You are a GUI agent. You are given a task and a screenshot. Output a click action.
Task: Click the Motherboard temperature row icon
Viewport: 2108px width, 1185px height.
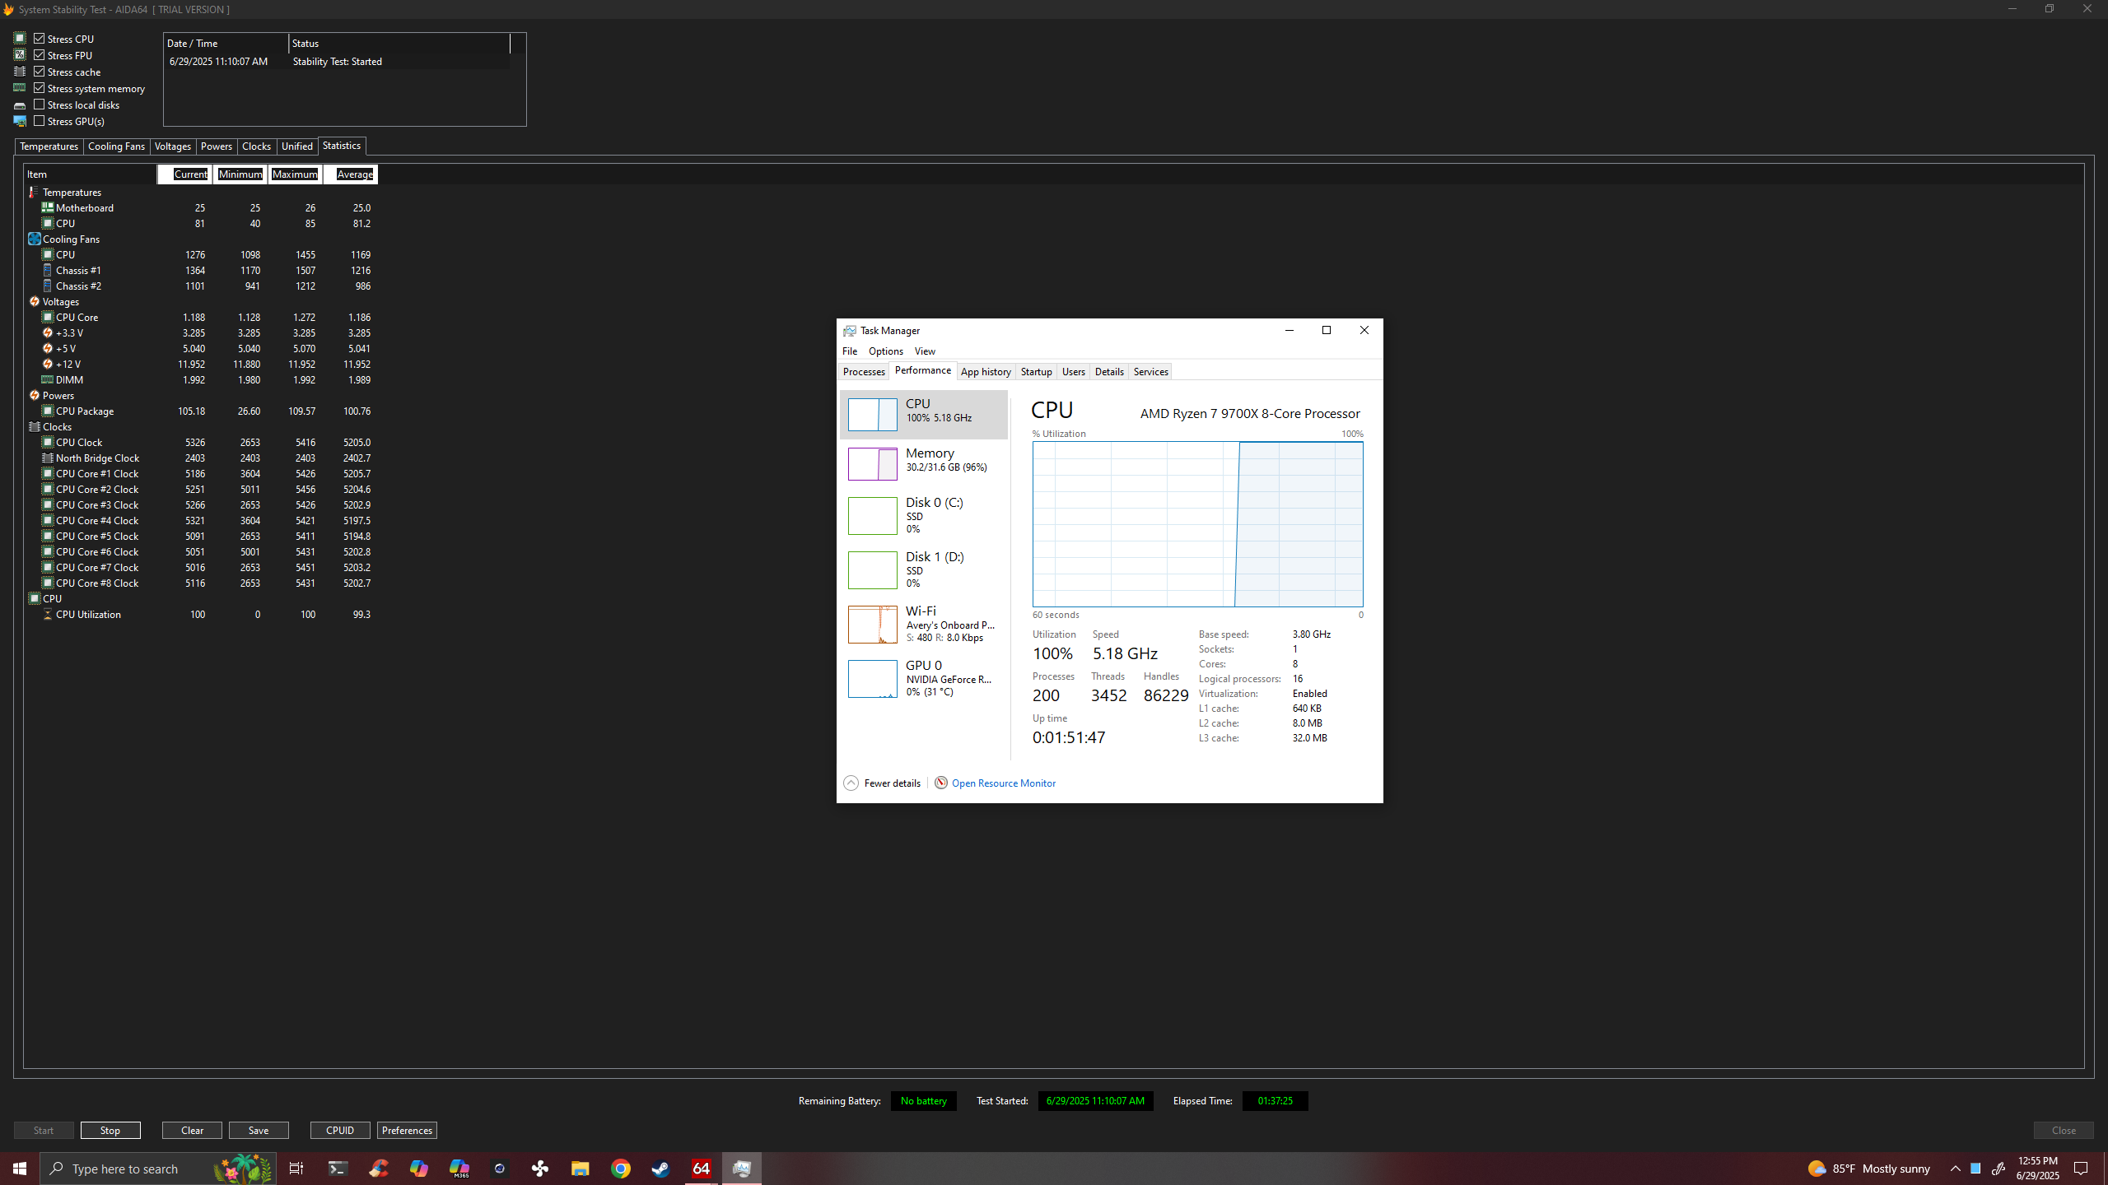48,207
